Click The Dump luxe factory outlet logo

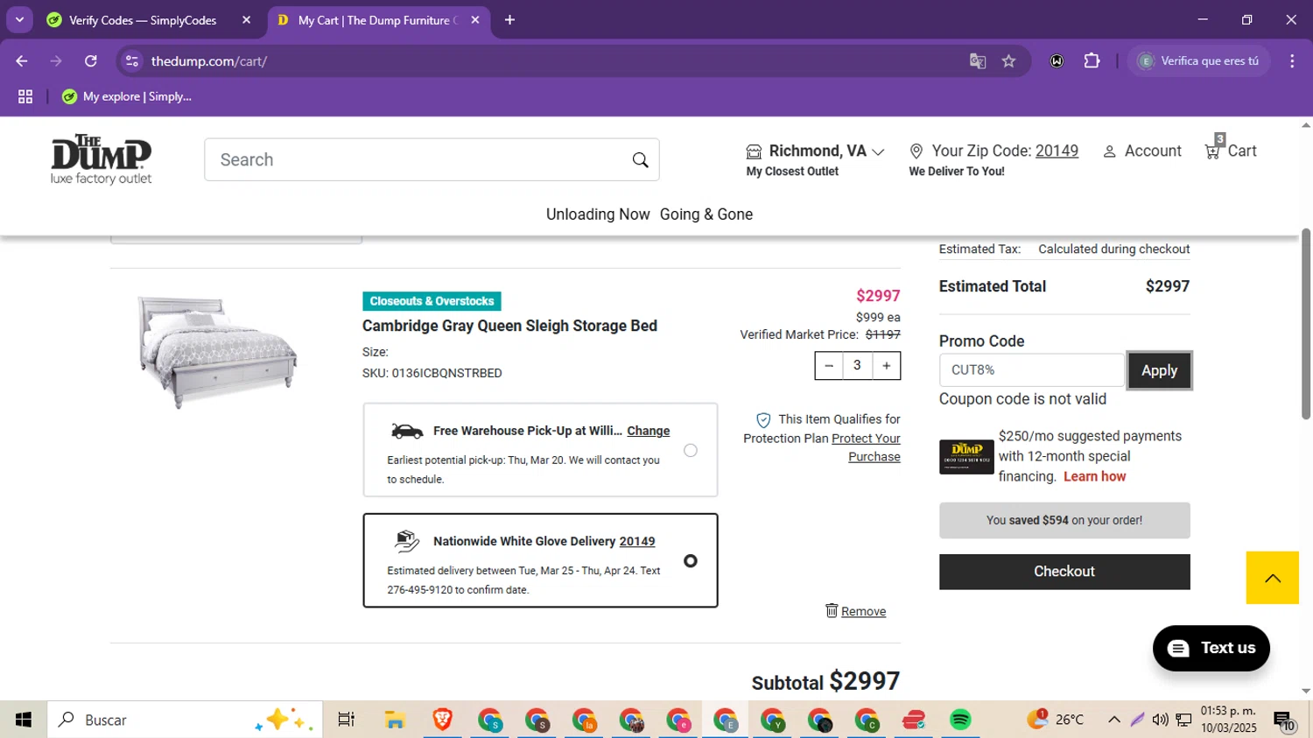(x=101, y=159)
